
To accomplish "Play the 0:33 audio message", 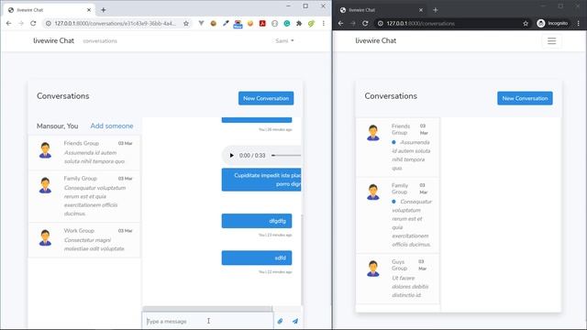I will (x=231, y=155).
